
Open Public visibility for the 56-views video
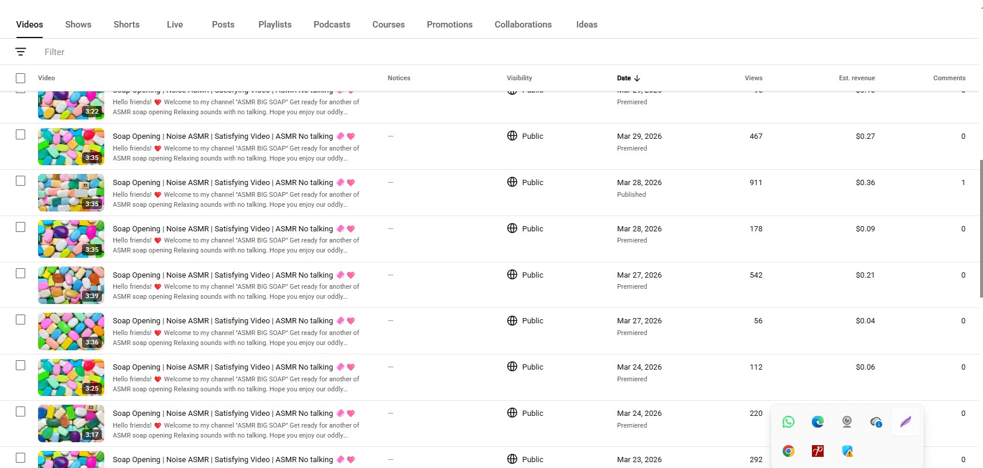(x=525, y=321)
